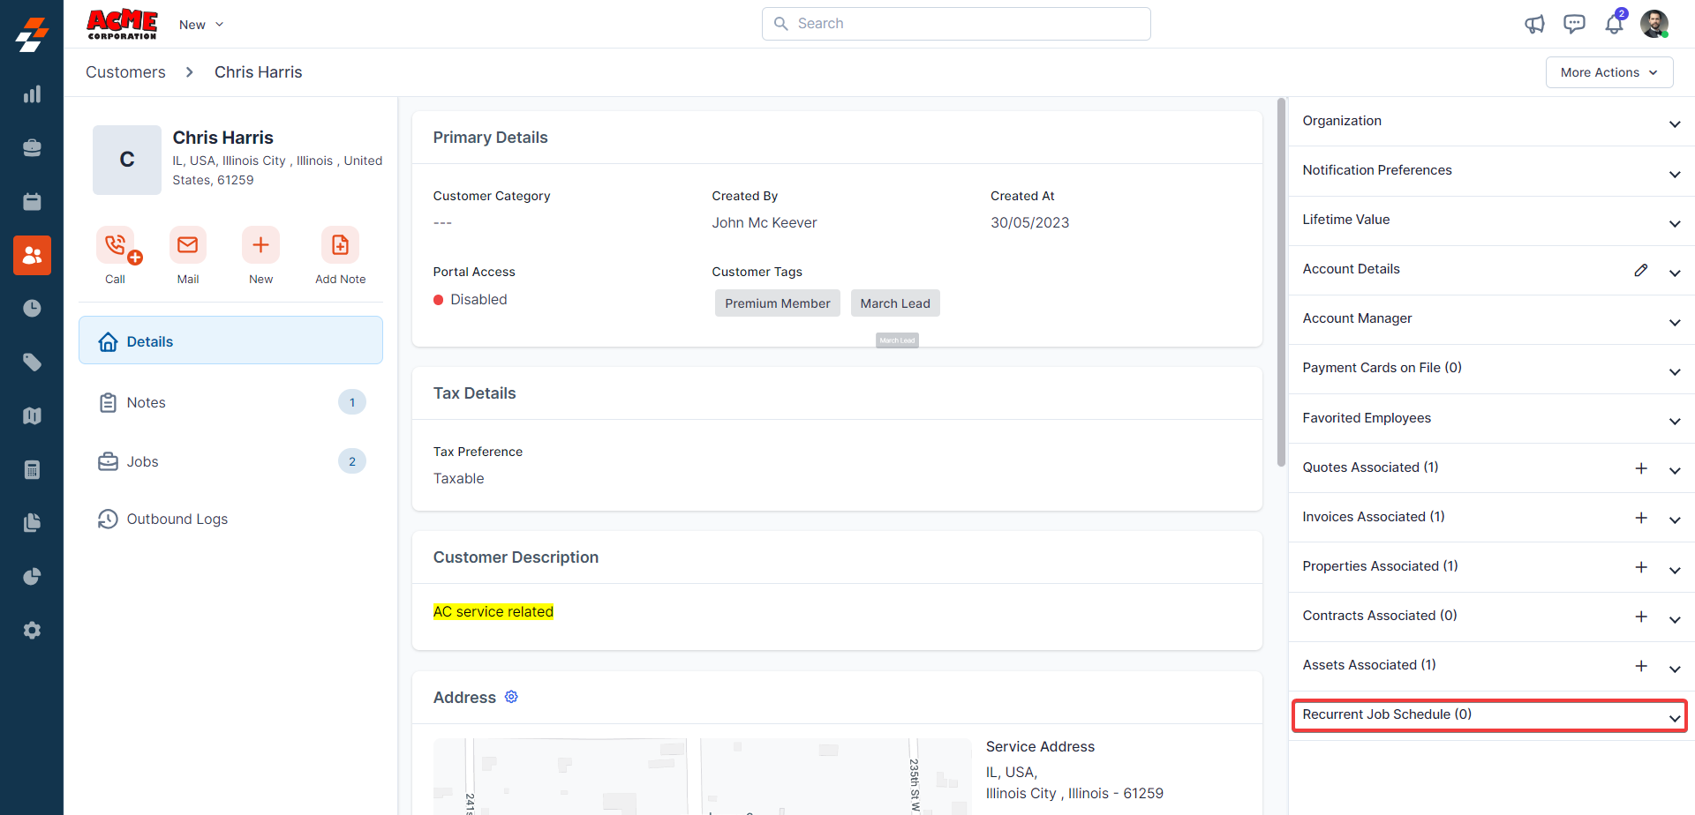
Task: Open settings from the left sidebar
Action: [x=32, y=630]
